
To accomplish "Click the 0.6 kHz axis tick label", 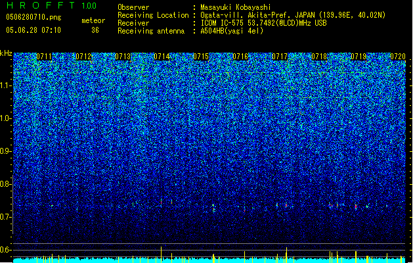I will pos(5,250).
